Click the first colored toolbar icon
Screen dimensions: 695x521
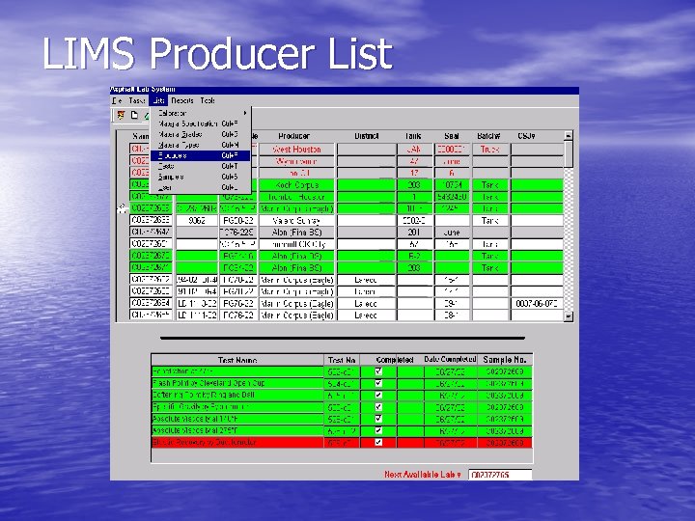click(x=121, y=116)
